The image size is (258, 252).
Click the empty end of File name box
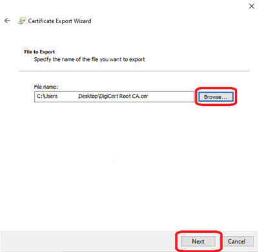(171, 96)
